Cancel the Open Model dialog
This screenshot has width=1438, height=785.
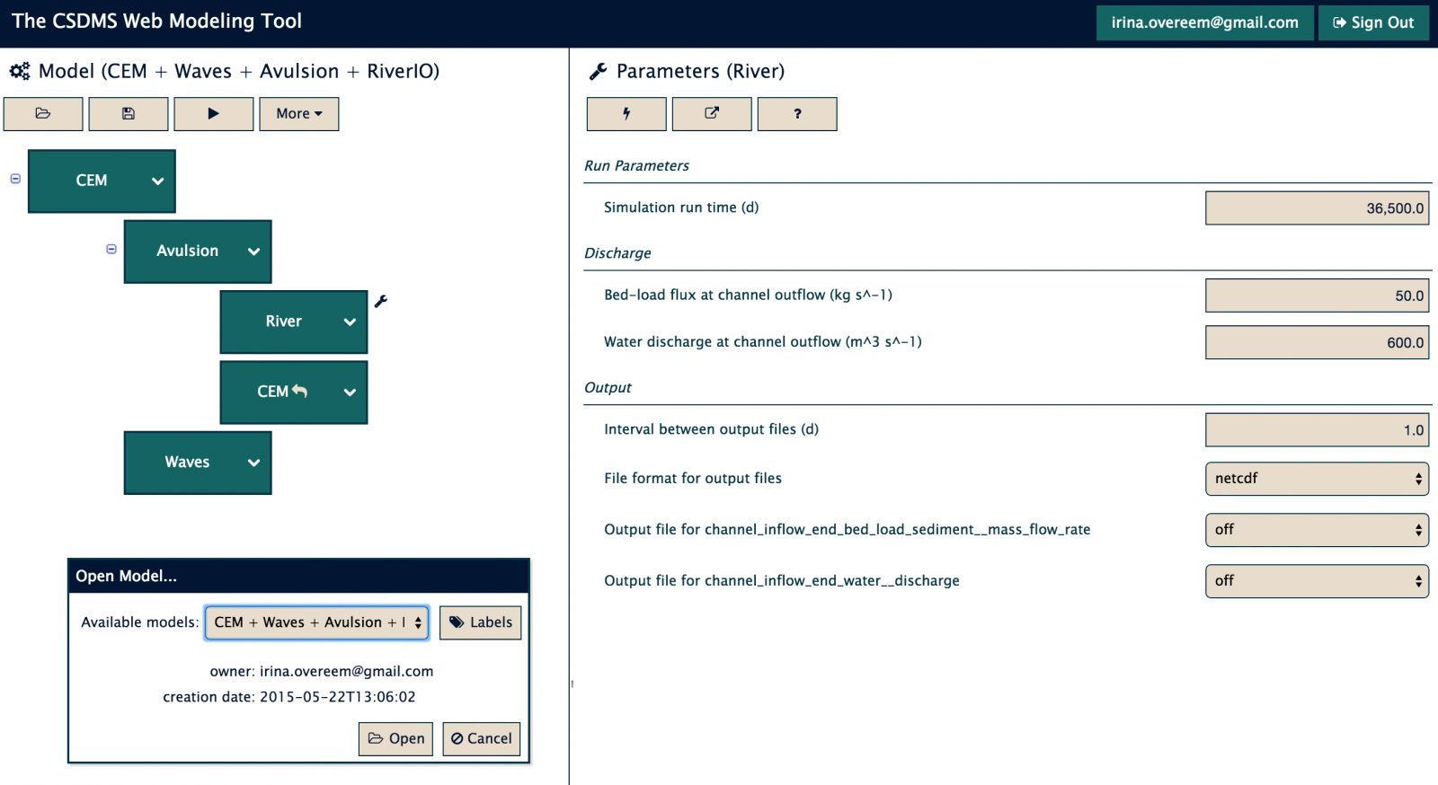click(482, 738)
